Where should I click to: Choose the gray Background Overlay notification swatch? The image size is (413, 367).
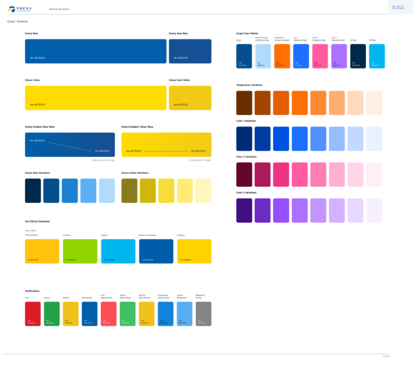[203, 313]
